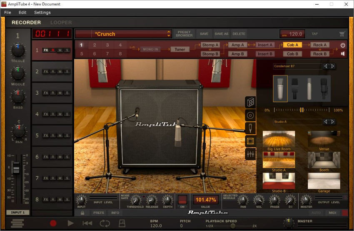354x231 pixels.
Task: Adjust the 0% to 100% mic slider
Action: [302, 110]
